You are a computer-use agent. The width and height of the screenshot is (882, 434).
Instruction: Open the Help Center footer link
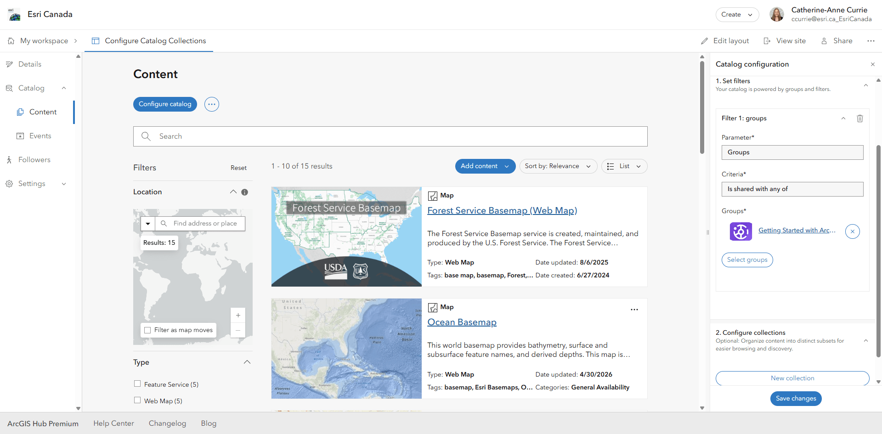pyautogui.click(x=113, y=423)
